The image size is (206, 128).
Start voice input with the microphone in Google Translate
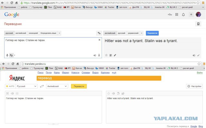7,55
